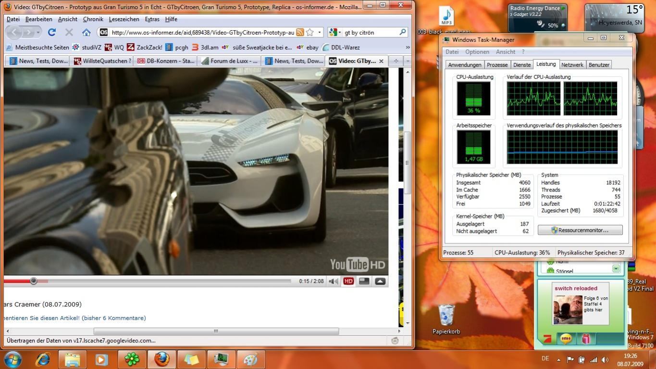Open the studiVZ bookmark
Screen dimensions: 656x369
87,47
